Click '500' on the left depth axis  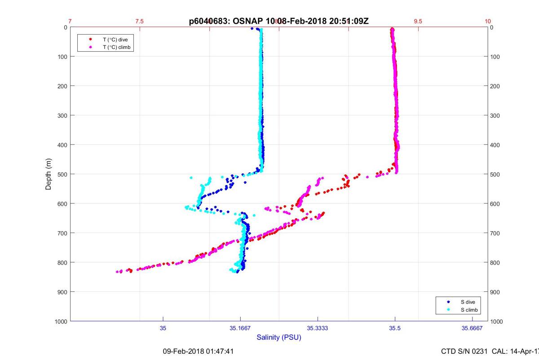[x=62, y=174]
